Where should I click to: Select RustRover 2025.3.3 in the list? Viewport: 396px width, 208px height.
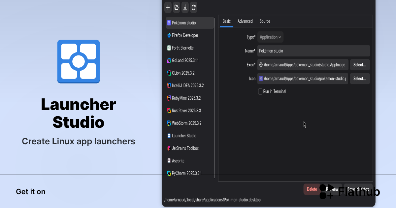coord(186,111)
